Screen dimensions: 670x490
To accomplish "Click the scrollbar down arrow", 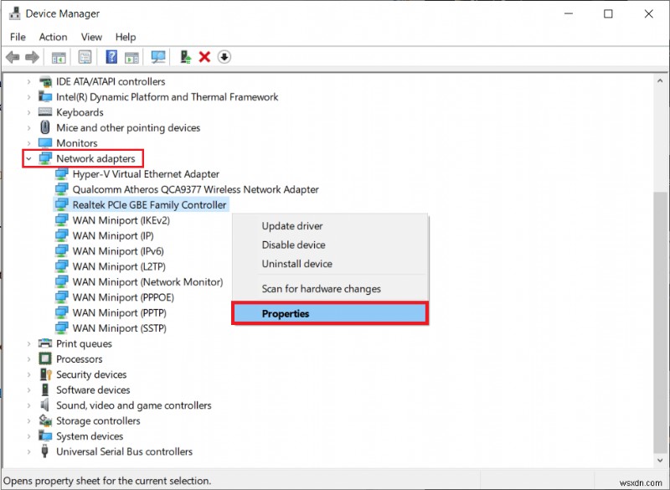I will point(660,460).
